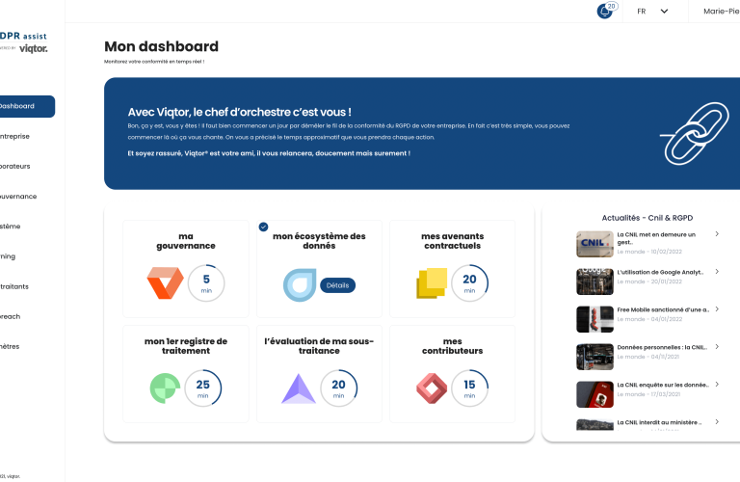Open the 'Free Mobile sanctionné' news link

coord(662,309)
